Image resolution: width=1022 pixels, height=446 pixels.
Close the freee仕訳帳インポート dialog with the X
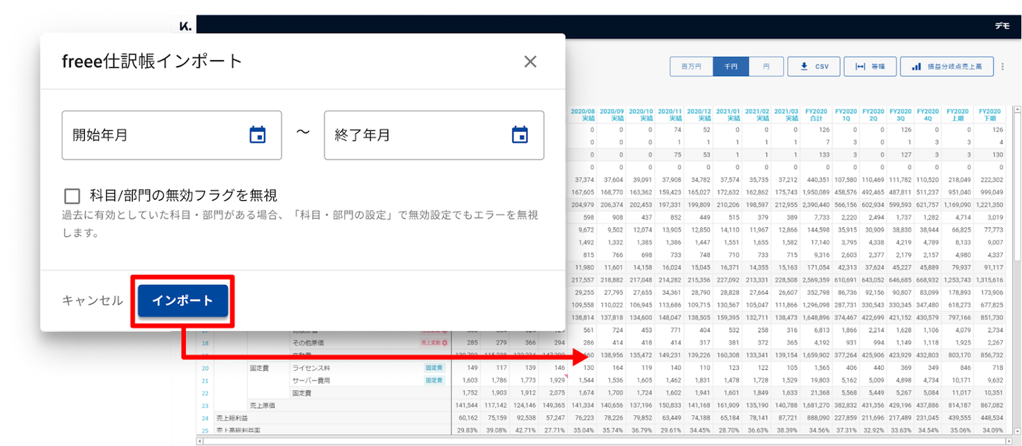click(x=530, y=61)
